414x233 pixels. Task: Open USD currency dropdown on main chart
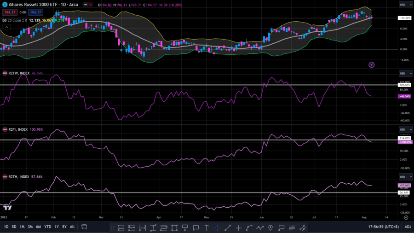pos(406,5)
